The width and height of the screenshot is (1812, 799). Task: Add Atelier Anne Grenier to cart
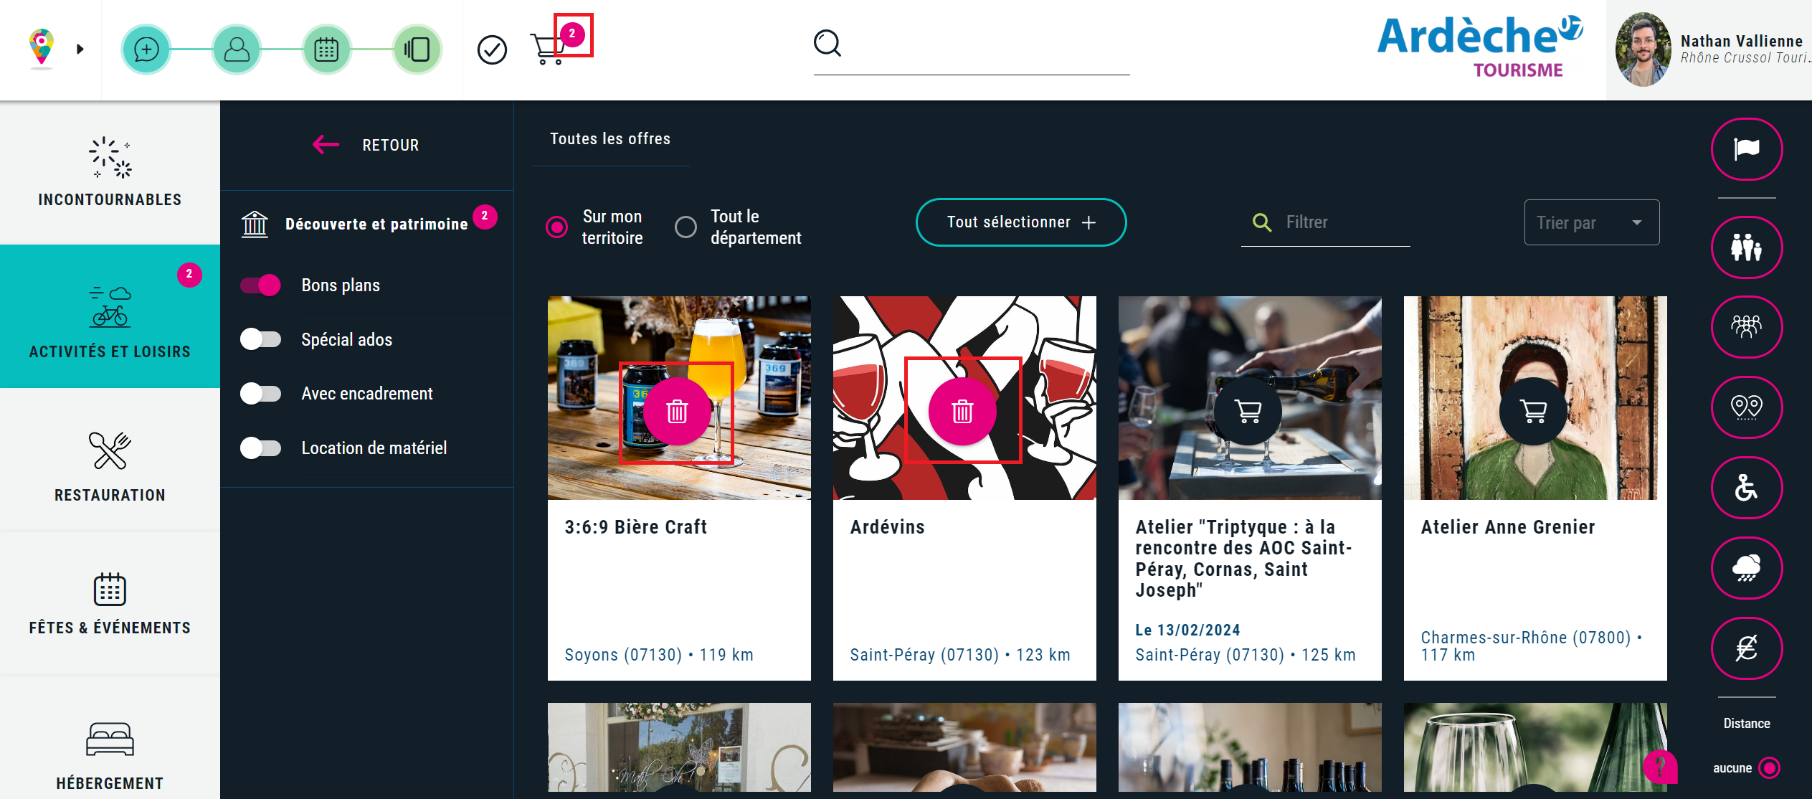click(x=1533, y=411)
